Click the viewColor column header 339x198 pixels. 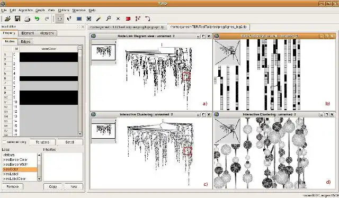(49, 49)
